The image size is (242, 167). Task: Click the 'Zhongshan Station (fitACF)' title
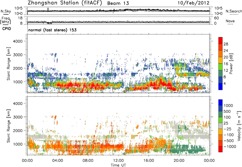pyautogui.click(x=65, y=3)
